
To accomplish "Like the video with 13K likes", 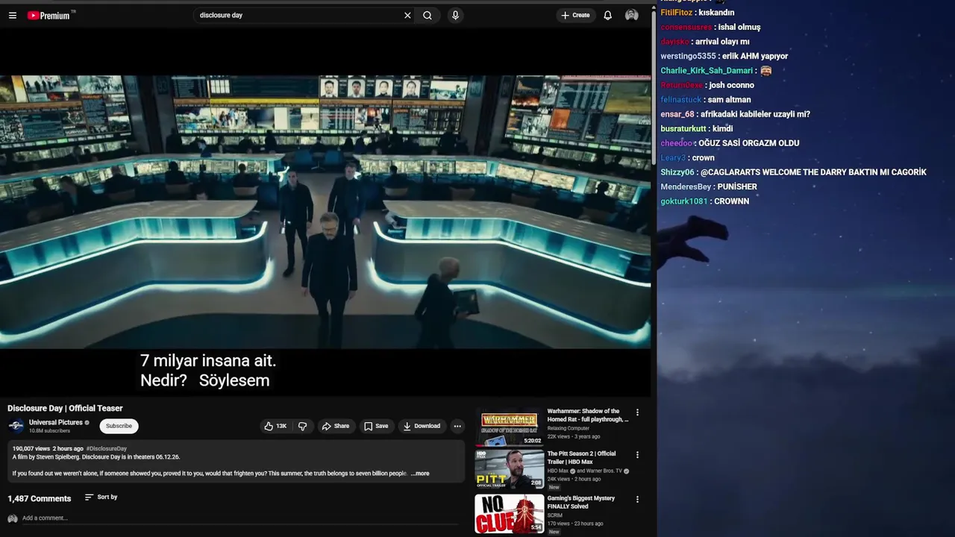I will click(275, 426).
